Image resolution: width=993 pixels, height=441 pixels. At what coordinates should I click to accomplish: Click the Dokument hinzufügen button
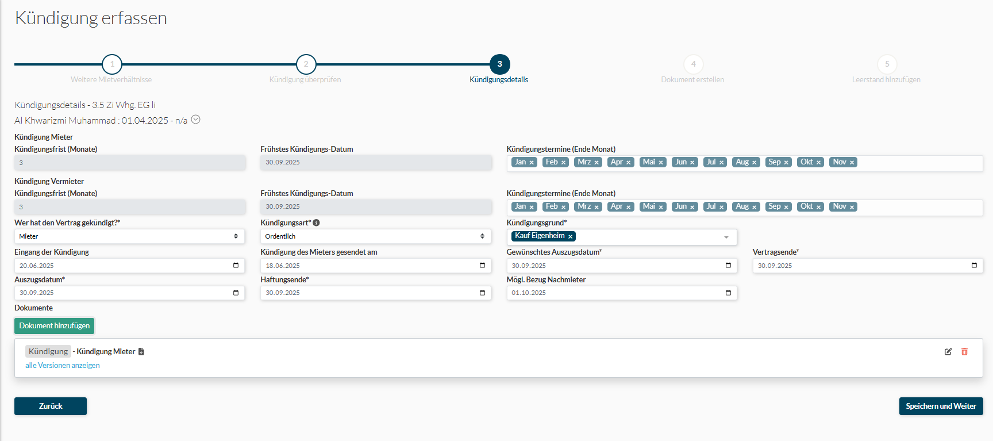(54, 325)
